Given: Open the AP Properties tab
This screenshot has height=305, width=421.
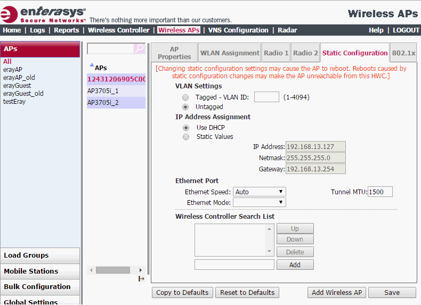Looking at the screenshot, I should [174, 53].
